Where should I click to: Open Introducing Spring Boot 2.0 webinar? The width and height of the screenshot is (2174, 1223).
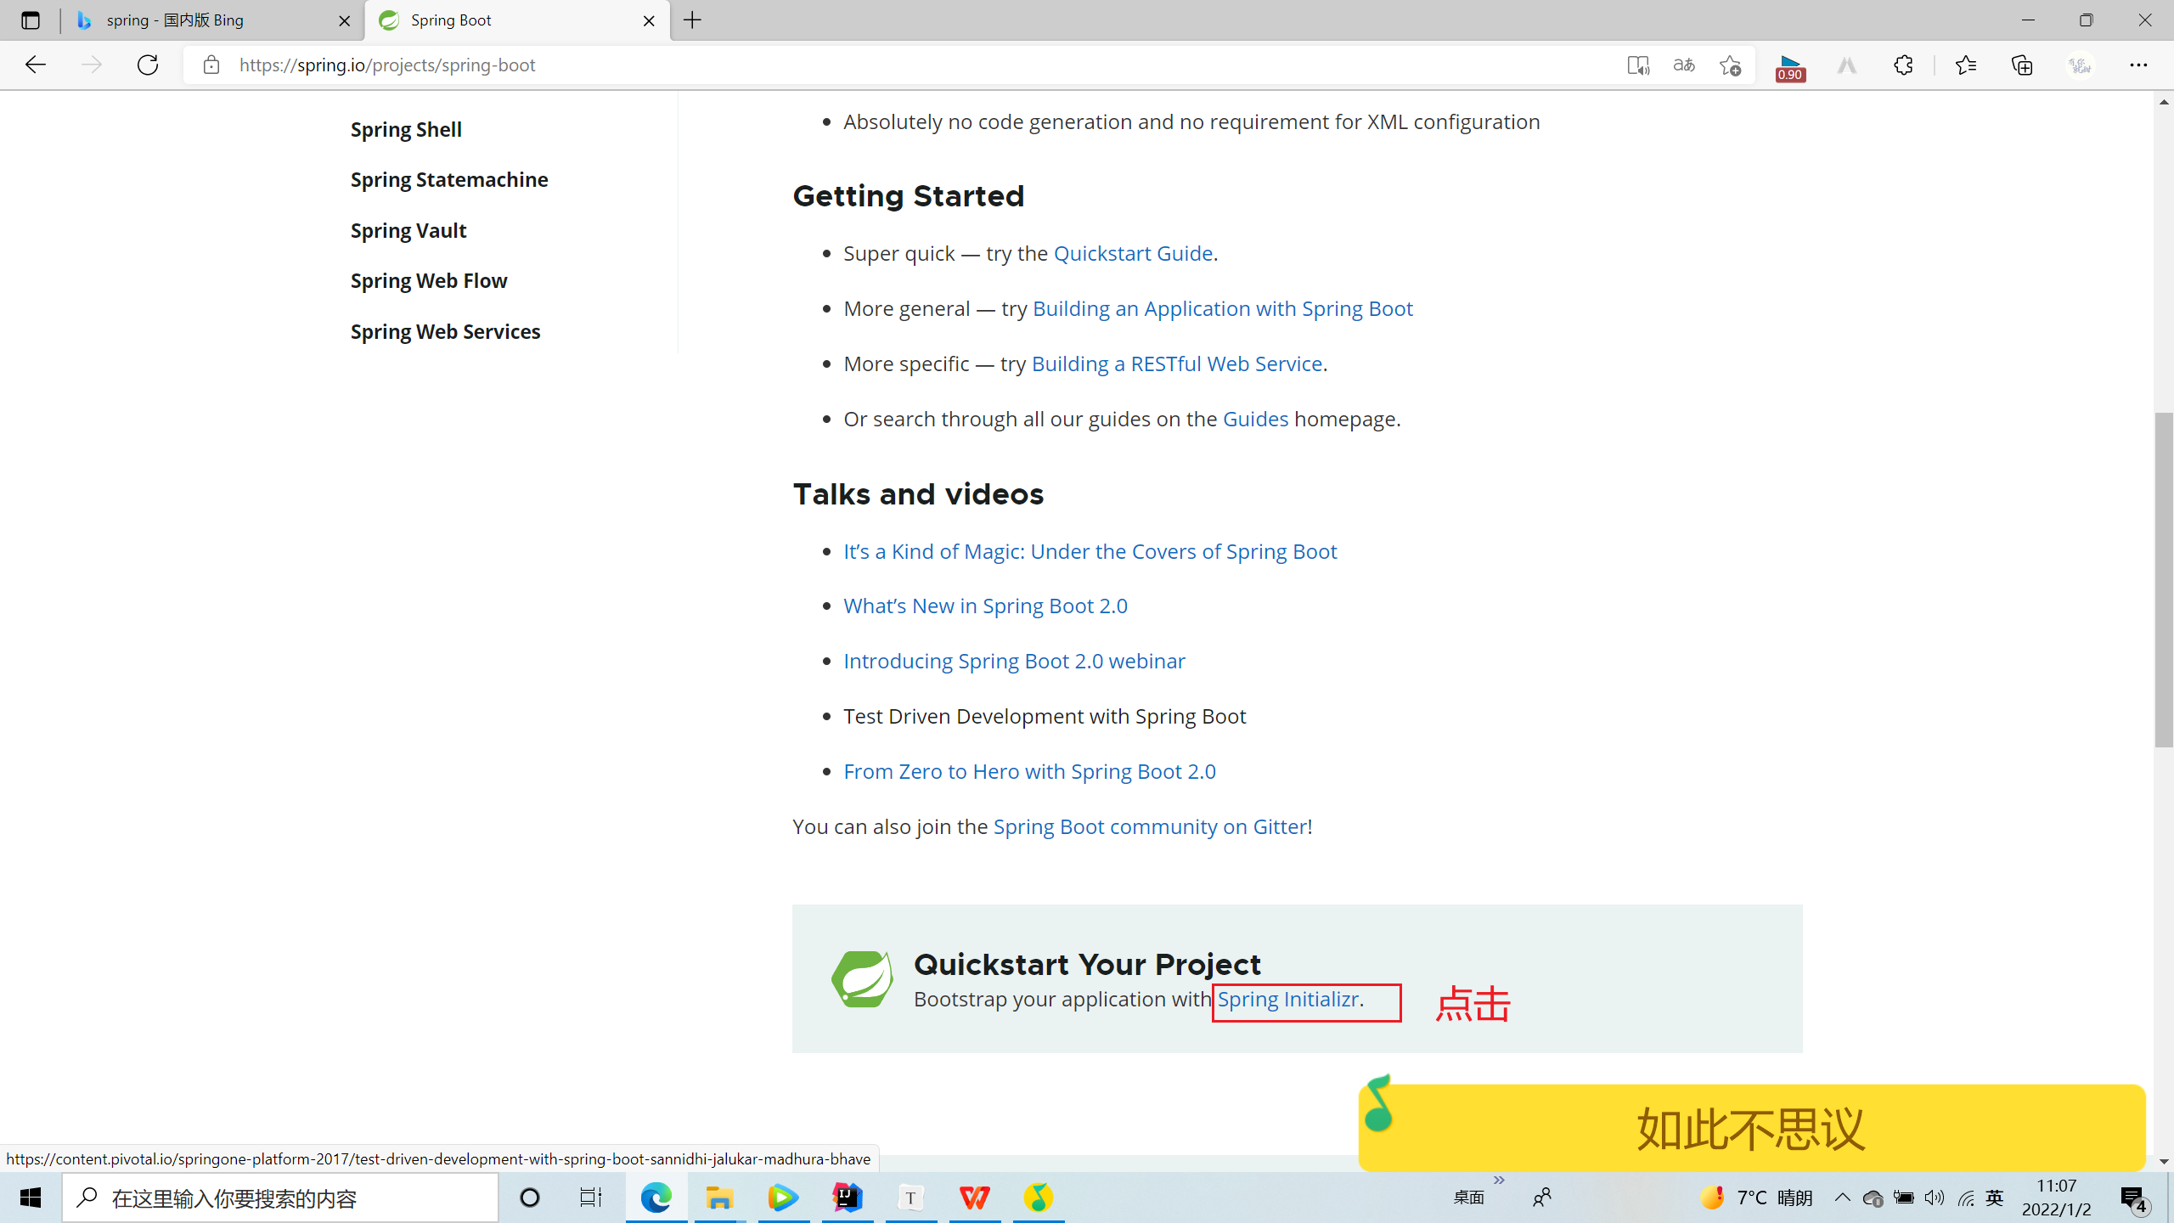[1014, 661]
